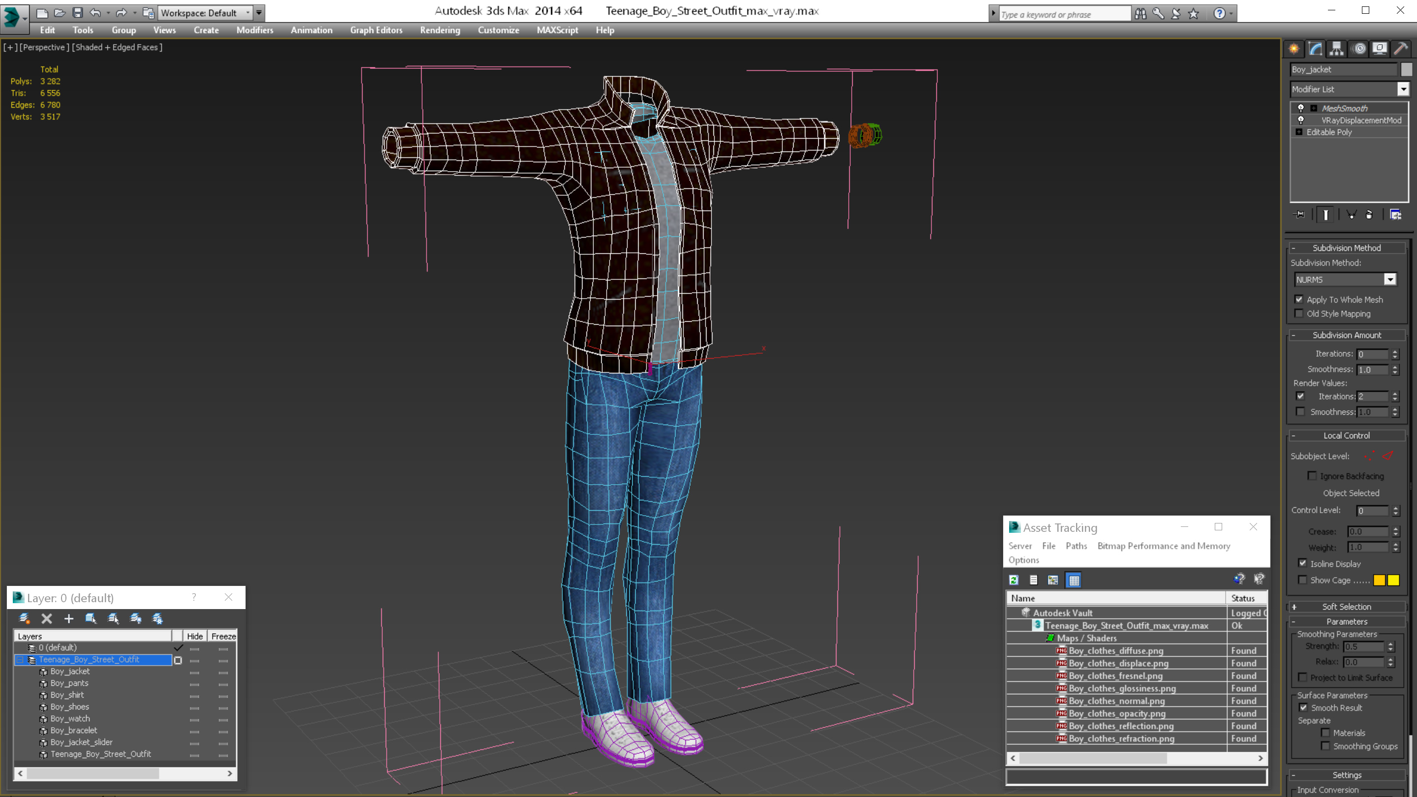Enable Show Cage checkbox
The height and width of the screenshot is (797, 1417).
coord(1302,580)
